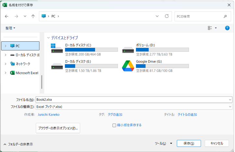This screenshot has width=235, height=152.
Task: Open view options dropdown arrow
Action: click(x=216, y=28)
